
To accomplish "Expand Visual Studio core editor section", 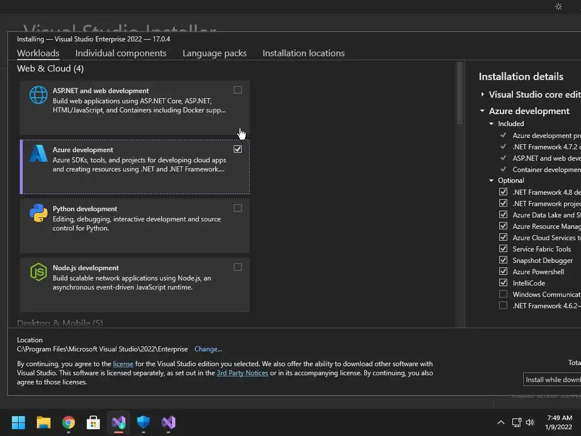I will tap(482, 94).
